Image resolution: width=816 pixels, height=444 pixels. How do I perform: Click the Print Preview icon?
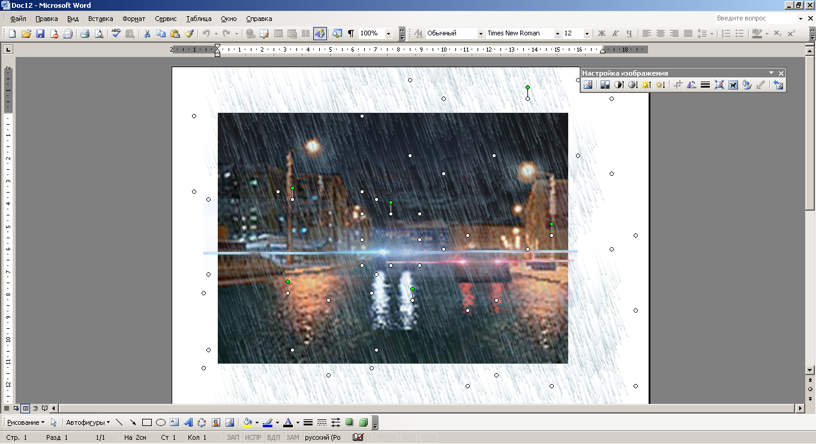99,34
